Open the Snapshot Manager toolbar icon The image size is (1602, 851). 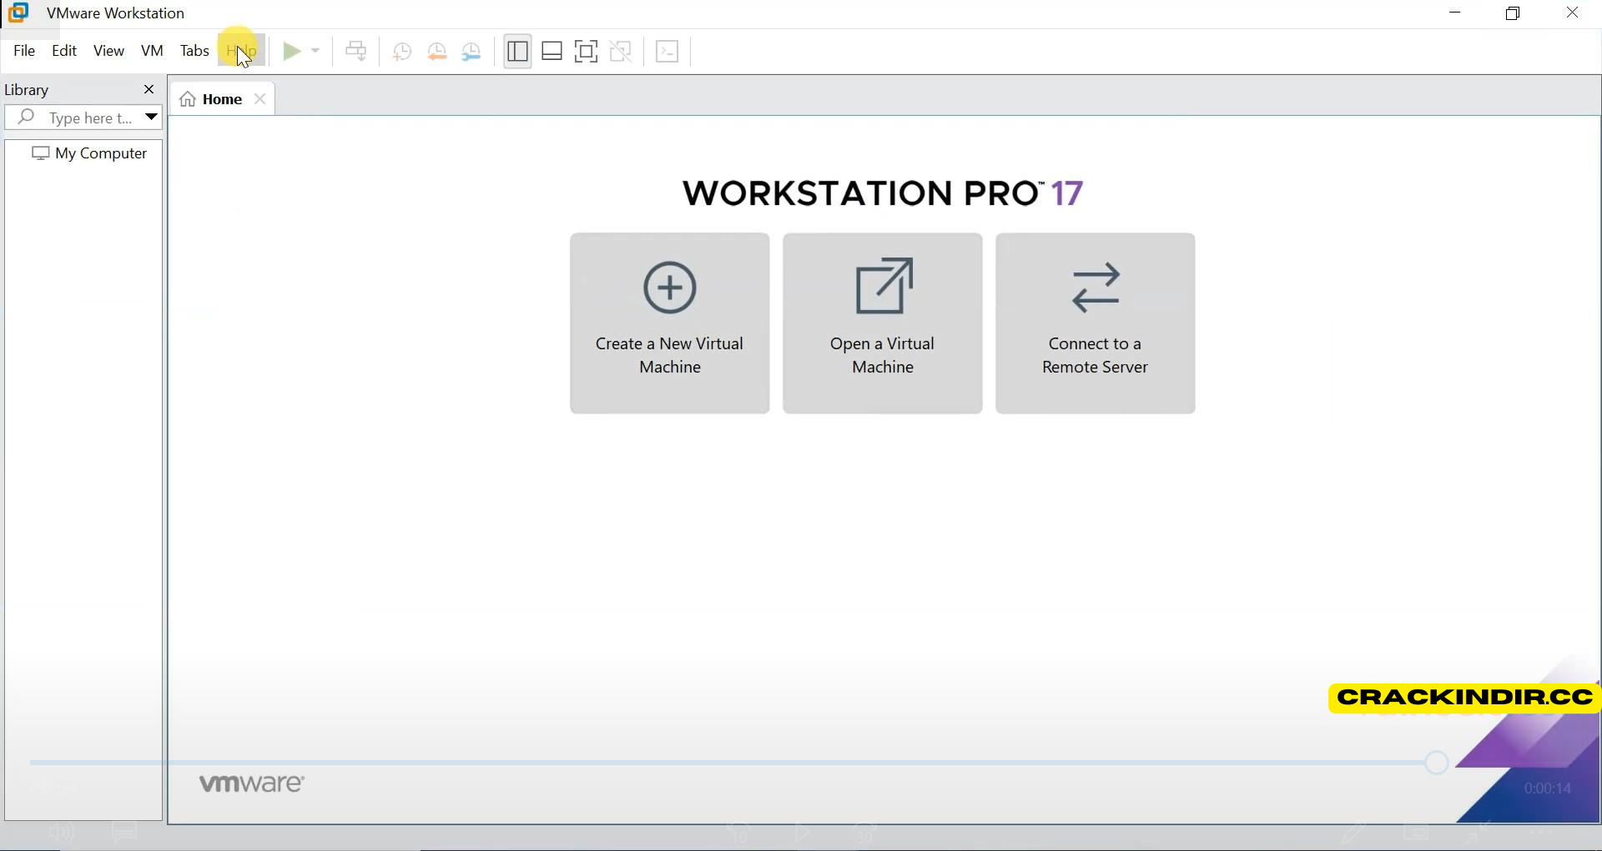click(x=471, y=52)
